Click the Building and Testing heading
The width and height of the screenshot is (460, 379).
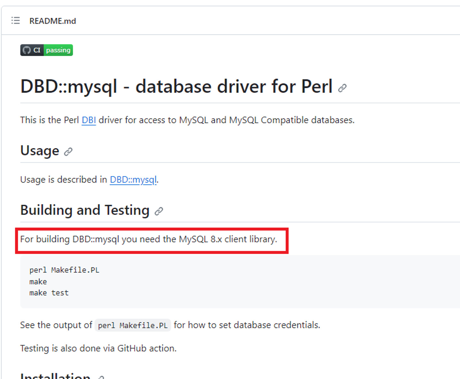[x=85, y=210]
